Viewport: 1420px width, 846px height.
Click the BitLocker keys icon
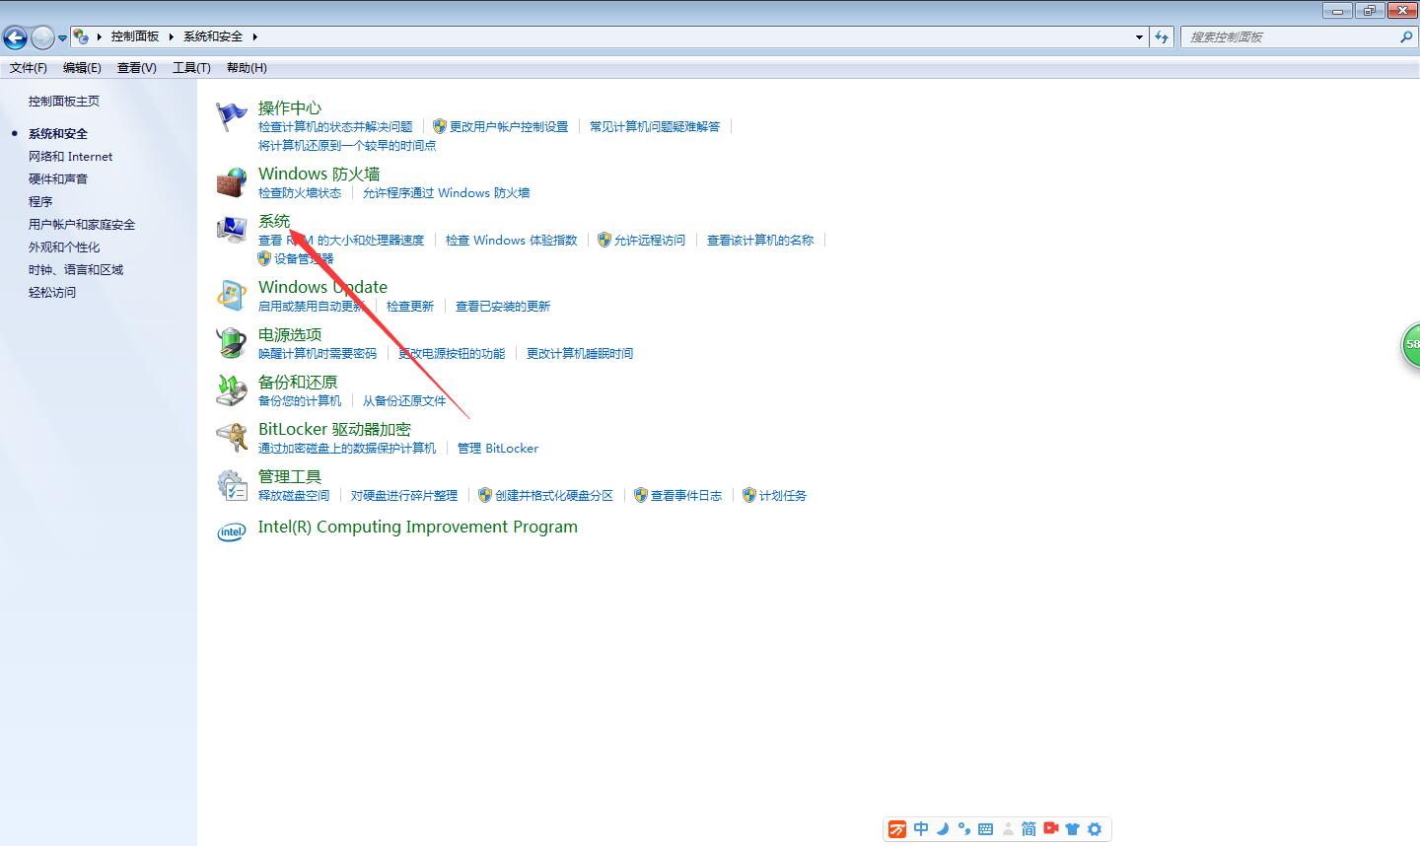pyautogui.click(x=232, y=438)
